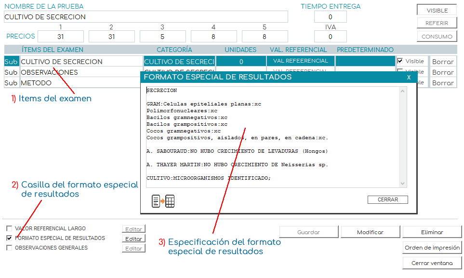Click Editar next to Formato Especial de Resultados
Screen dimensions: 464x278
pyautogui.click(x=133, y=239)
